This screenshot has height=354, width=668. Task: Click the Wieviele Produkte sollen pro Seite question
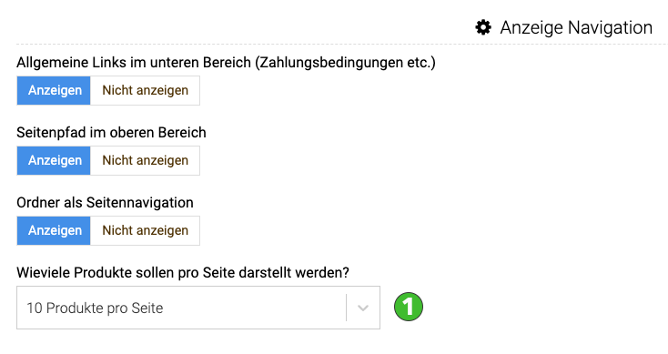[183, 272]
